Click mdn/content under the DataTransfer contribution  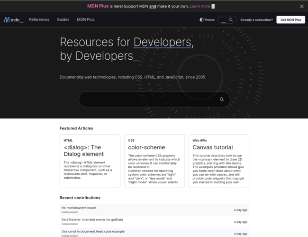tap(70, 224)
